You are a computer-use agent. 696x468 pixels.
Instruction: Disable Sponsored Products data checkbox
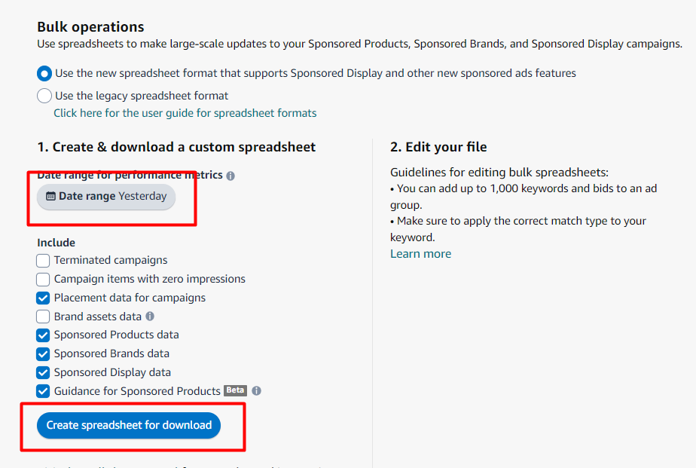(43, 335)
